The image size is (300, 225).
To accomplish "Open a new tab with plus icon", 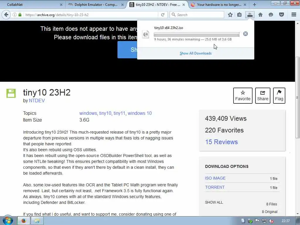I will tap(255, 5).
